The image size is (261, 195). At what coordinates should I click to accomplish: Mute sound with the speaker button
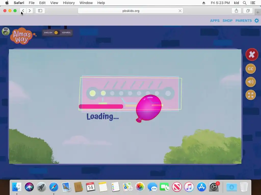[251, 82]
